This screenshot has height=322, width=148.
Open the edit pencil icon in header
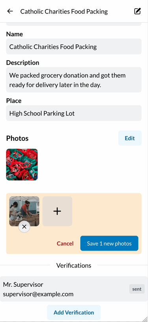pos(137,11)
